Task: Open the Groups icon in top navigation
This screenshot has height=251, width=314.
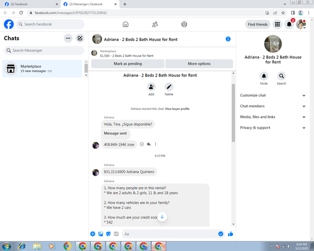Action: click(184, 24)
